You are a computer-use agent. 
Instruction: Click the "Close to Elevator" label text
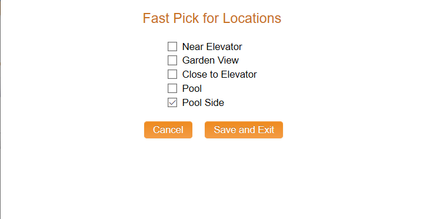[x=219, y=74]
